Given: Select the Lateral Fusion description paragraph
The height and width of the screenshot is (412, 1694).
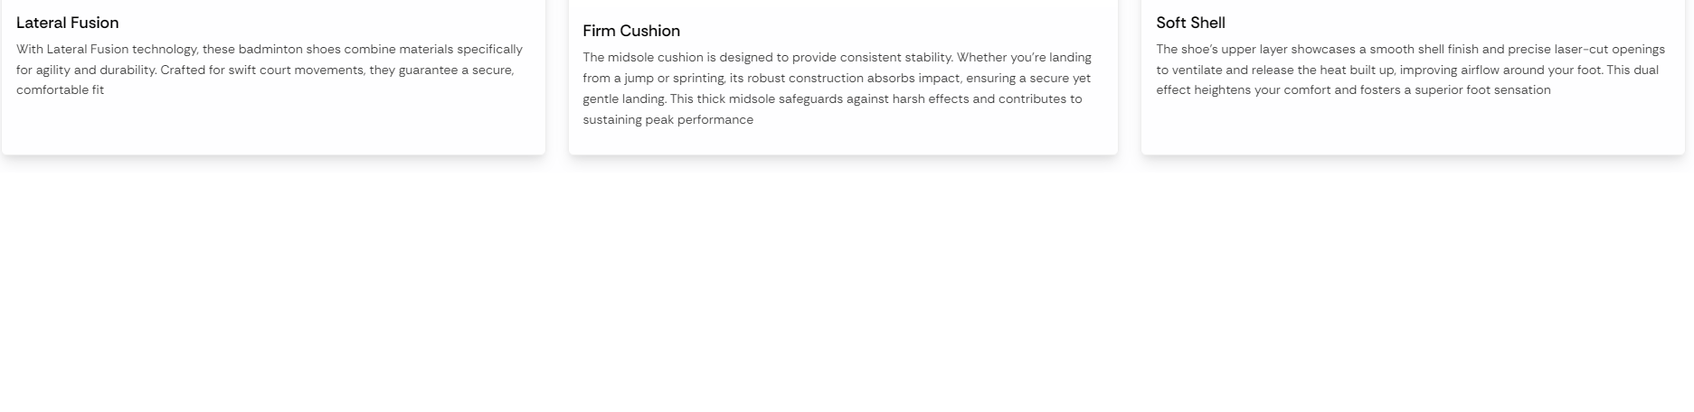Looking at the screenshot, I should coord(270,70).
